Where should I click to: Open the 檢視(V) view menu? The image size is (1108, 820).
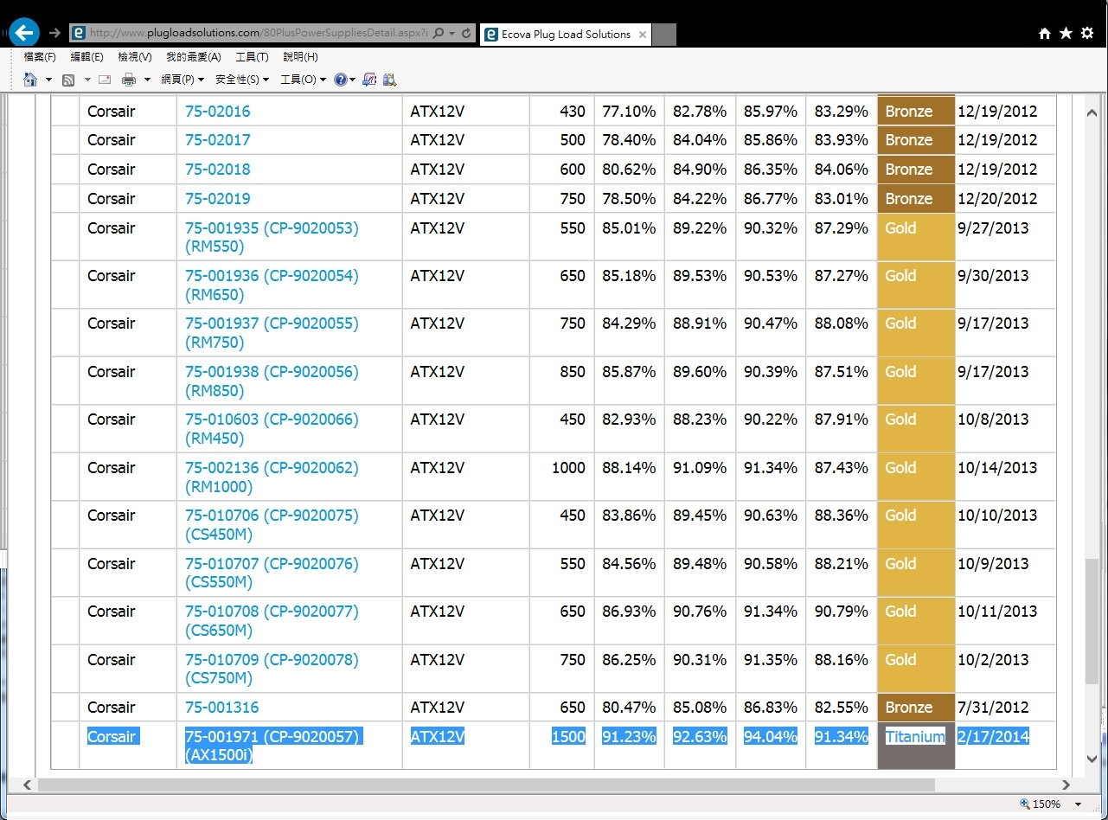(x=135, y=57)
